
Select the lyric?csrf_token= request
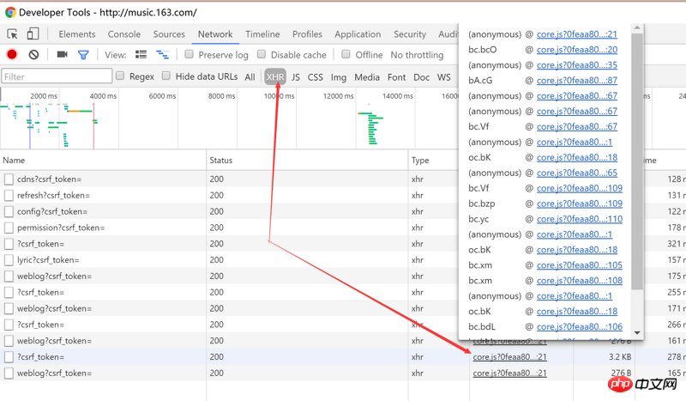(48, 260)
